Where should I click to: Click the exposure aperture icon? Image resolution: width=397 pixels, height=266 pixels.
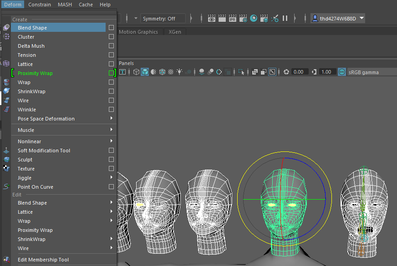(x=286, y=72)
